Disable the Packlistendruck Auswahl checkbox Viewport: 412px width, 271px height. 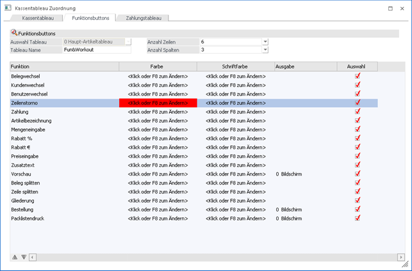pos(358,218)
